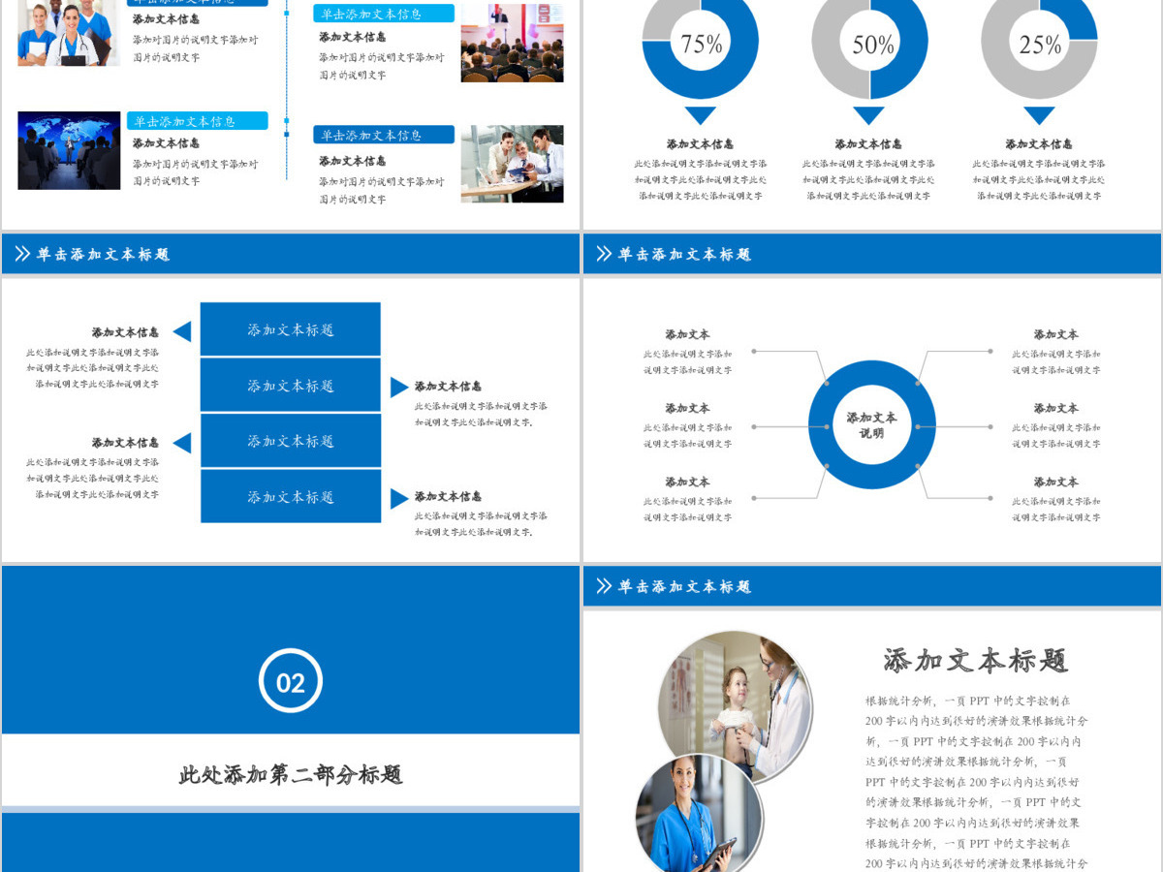This screenshot has height=872, width=1163.
Task: Click the paragraph starting 根据统计分析
Action: pos(977,782)
